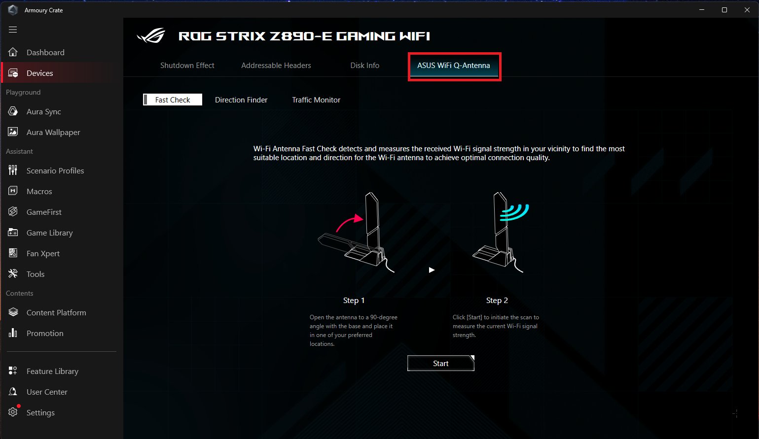Click the Game Library controller icon

point(13,233)
